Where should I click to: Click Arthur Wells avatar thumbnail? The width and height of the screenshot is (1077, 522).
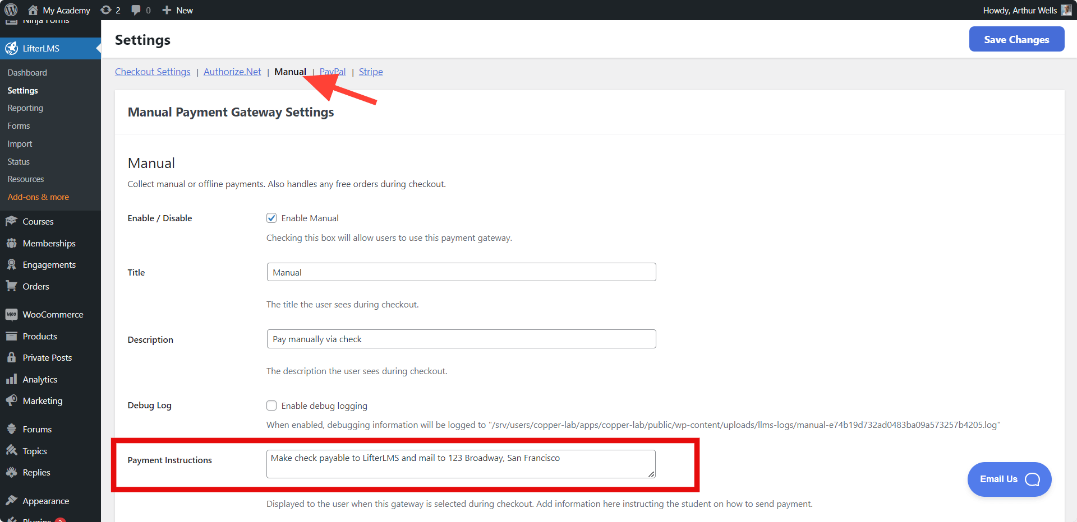coord(1066,10)
